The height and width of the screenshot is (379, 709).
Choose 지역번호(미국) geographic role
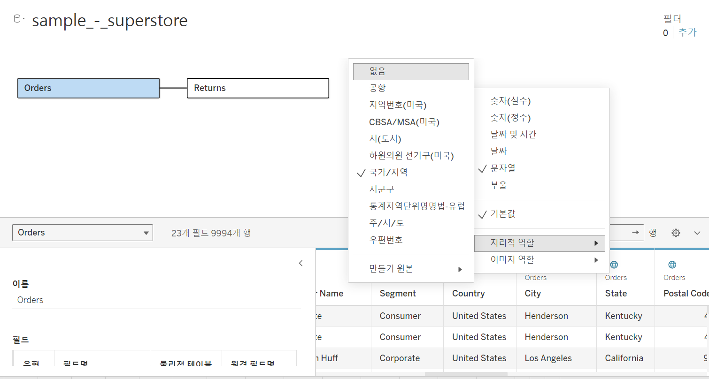click(x=411, y=105)
